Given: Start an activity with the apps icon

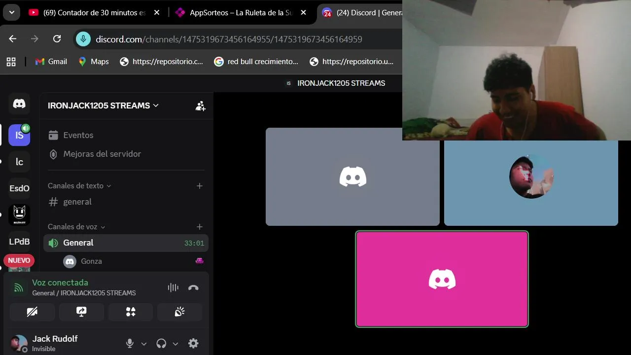Looking at the screenshot, I should click(x=131, y=312).
